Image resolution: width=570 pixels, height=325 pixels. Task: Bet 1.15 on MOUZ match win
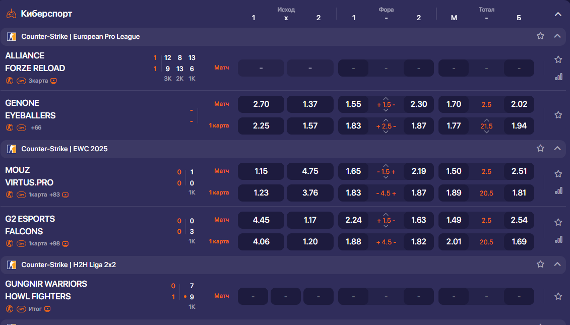[x=261, y=171]
